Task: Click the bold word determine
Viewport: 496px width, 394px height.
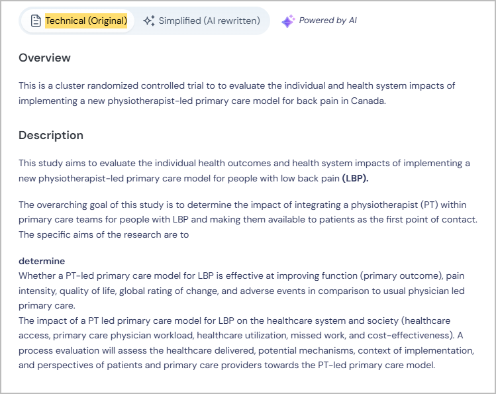Action: pyautogui.click(x=42, y=261)
